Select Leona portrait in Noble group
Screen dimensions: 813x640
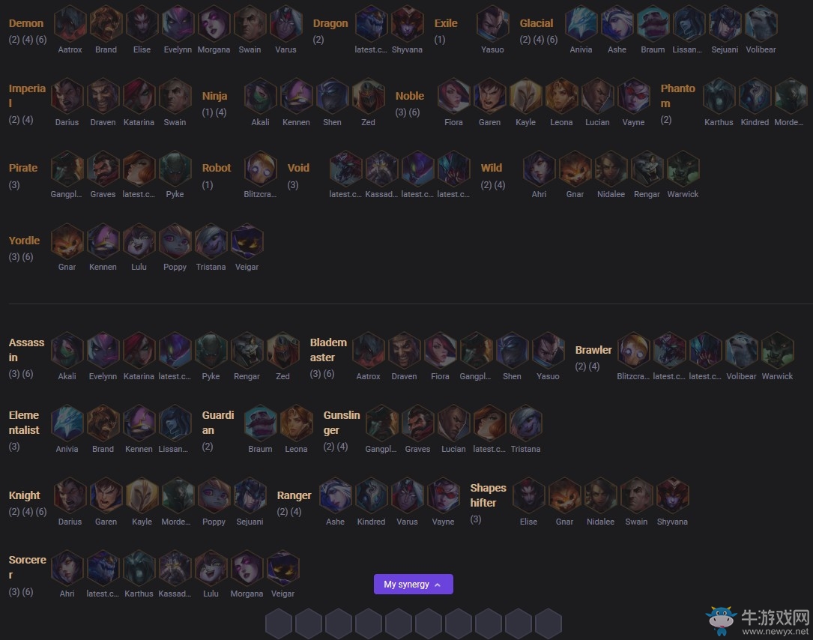pos(561,97)
